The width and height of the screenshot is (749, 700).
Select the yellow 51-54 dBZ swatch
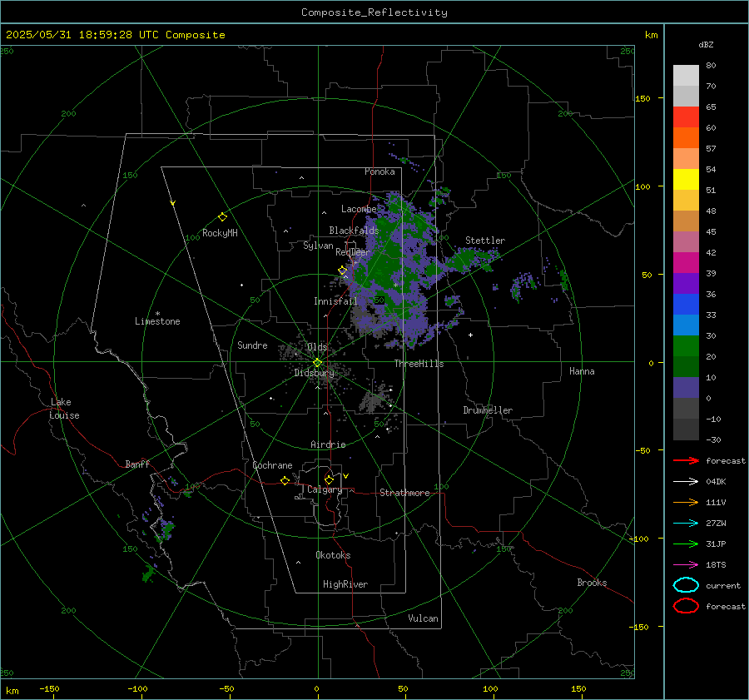tap(686, 180)
